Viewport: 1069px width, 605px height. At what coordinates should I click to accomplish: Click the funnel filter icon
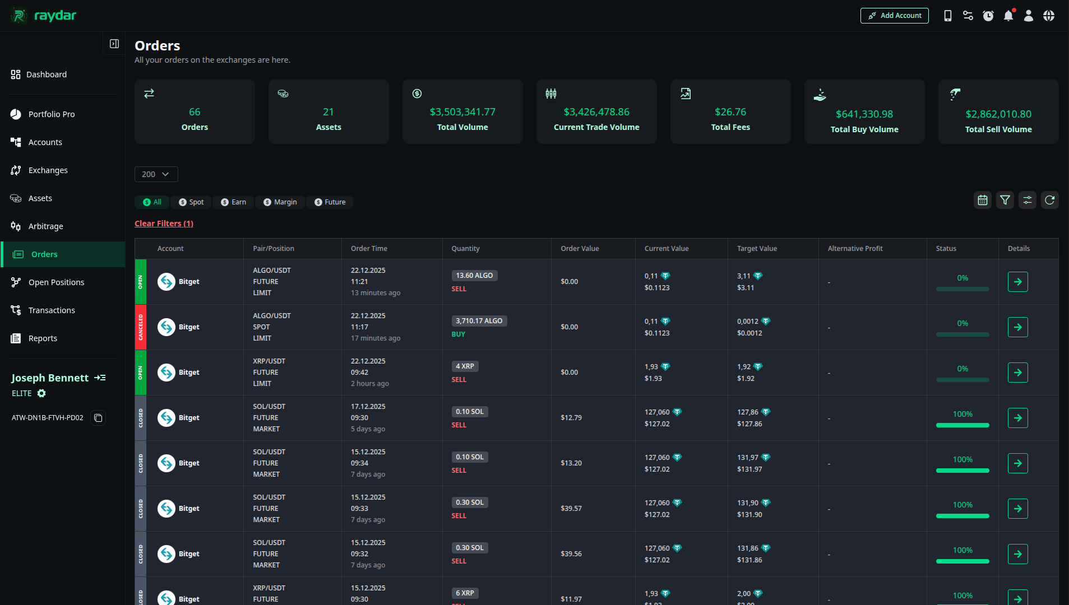click(x=1005, y=200)
